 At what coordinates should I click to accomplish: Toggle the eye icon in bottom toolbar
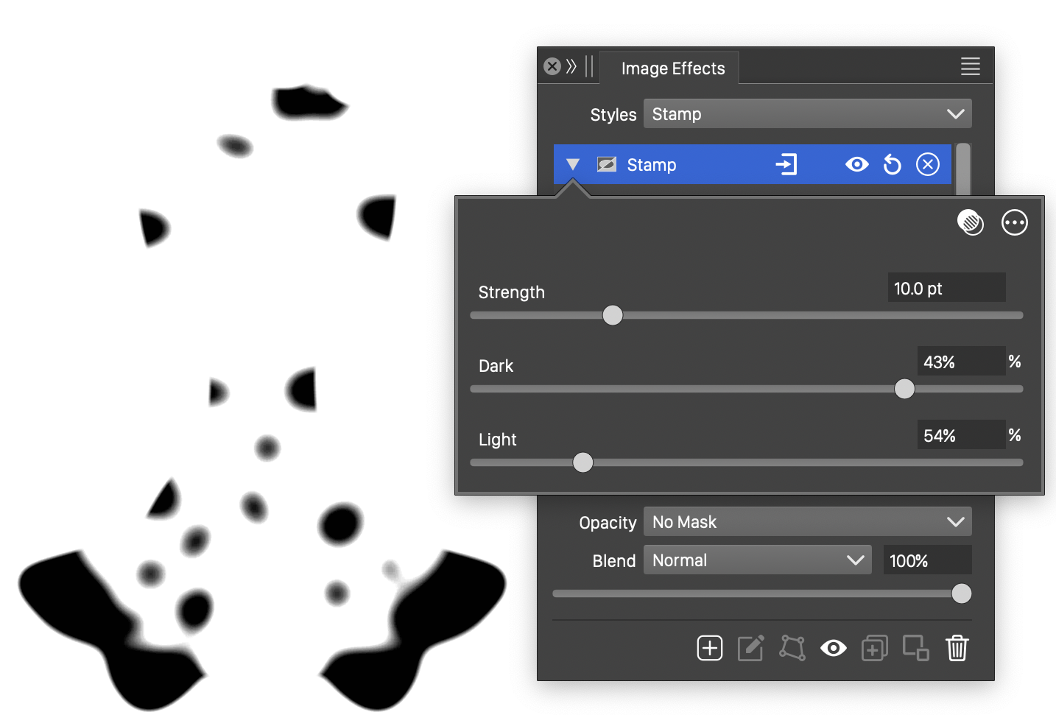(x=833, y=648)
